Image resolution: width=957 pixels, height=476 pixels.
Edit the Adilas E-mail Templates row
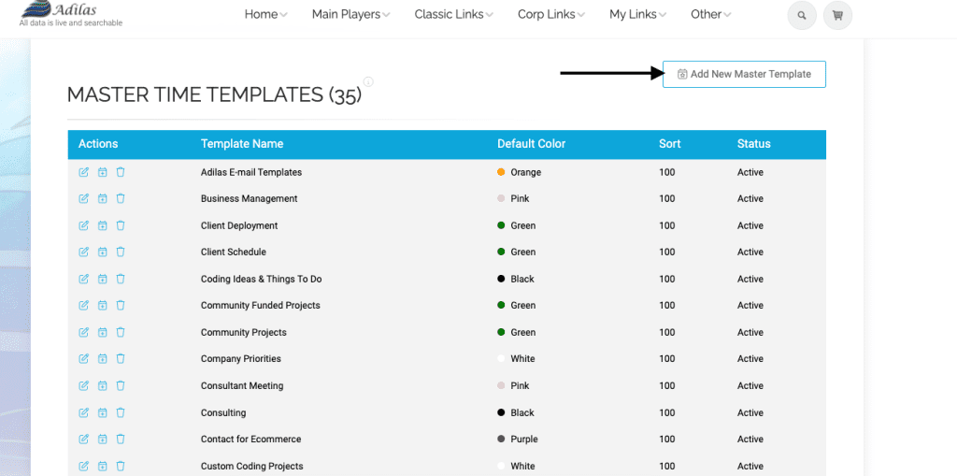click(x=83, y=172)
